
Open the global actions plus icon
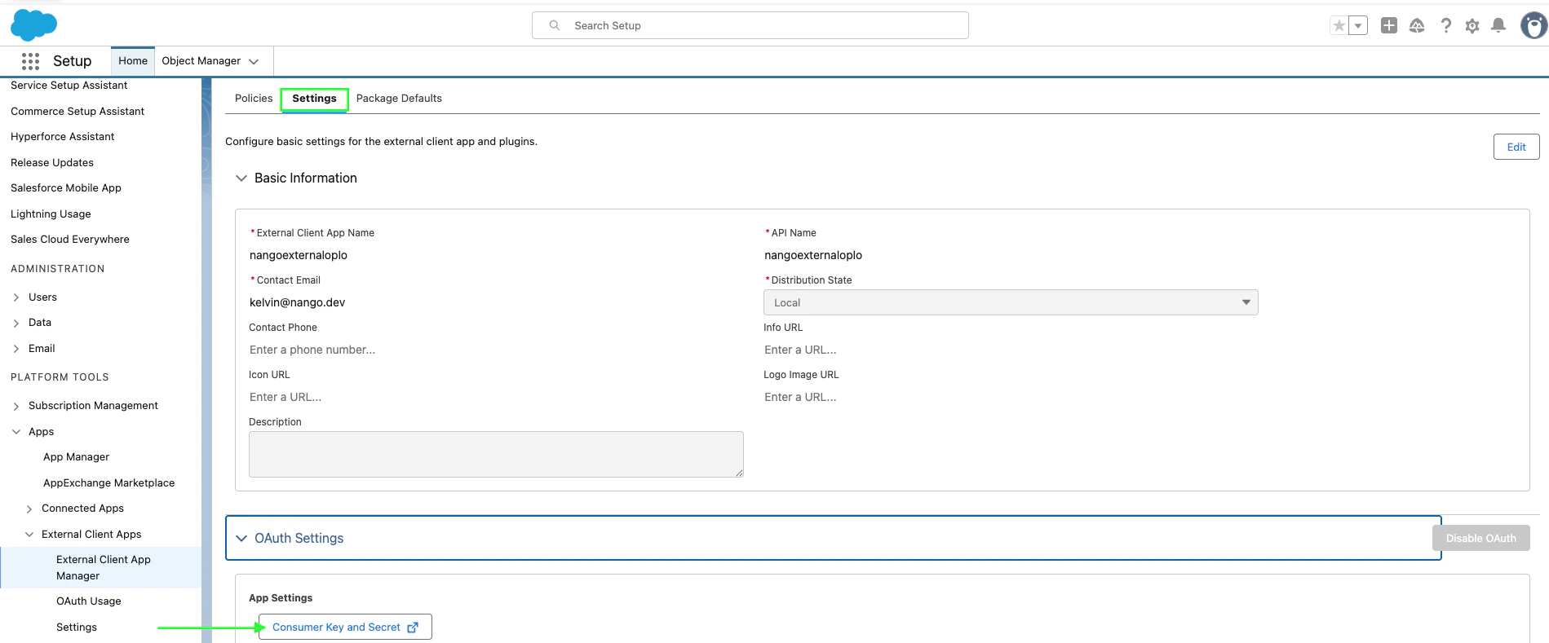point(1389,25)
